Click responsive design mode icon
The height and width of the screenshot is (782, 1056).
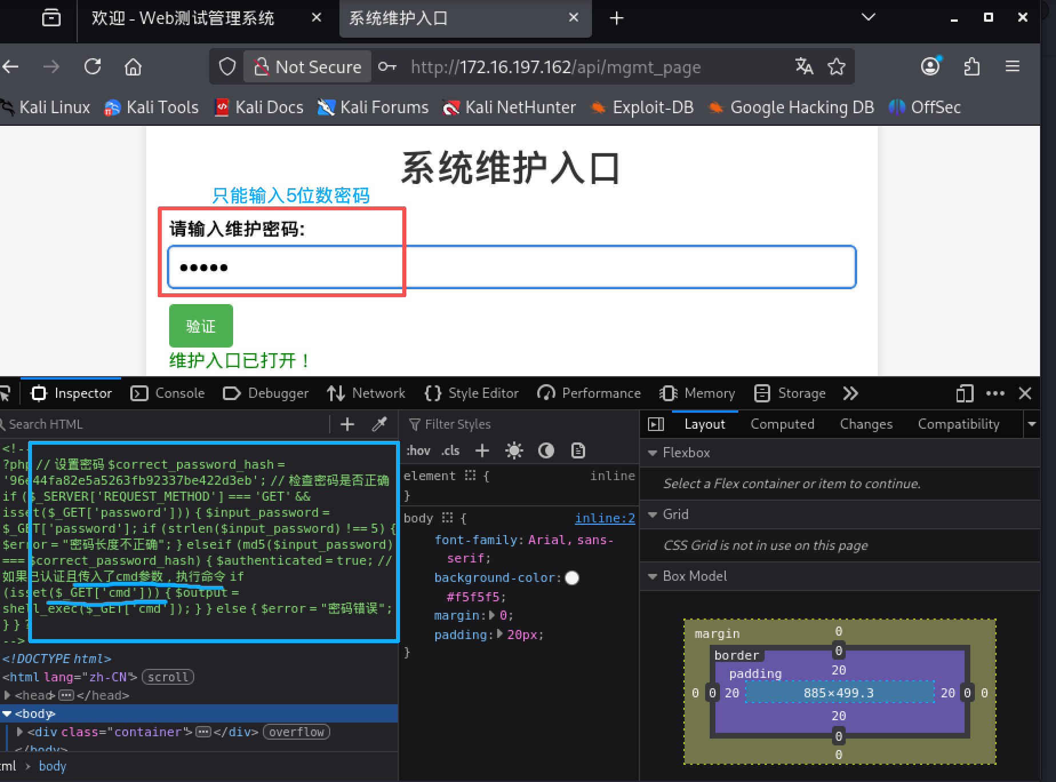[964, 393]
